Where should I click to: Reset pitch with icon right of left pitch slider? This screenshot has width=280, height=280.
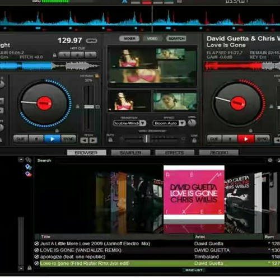click(97, 107)
